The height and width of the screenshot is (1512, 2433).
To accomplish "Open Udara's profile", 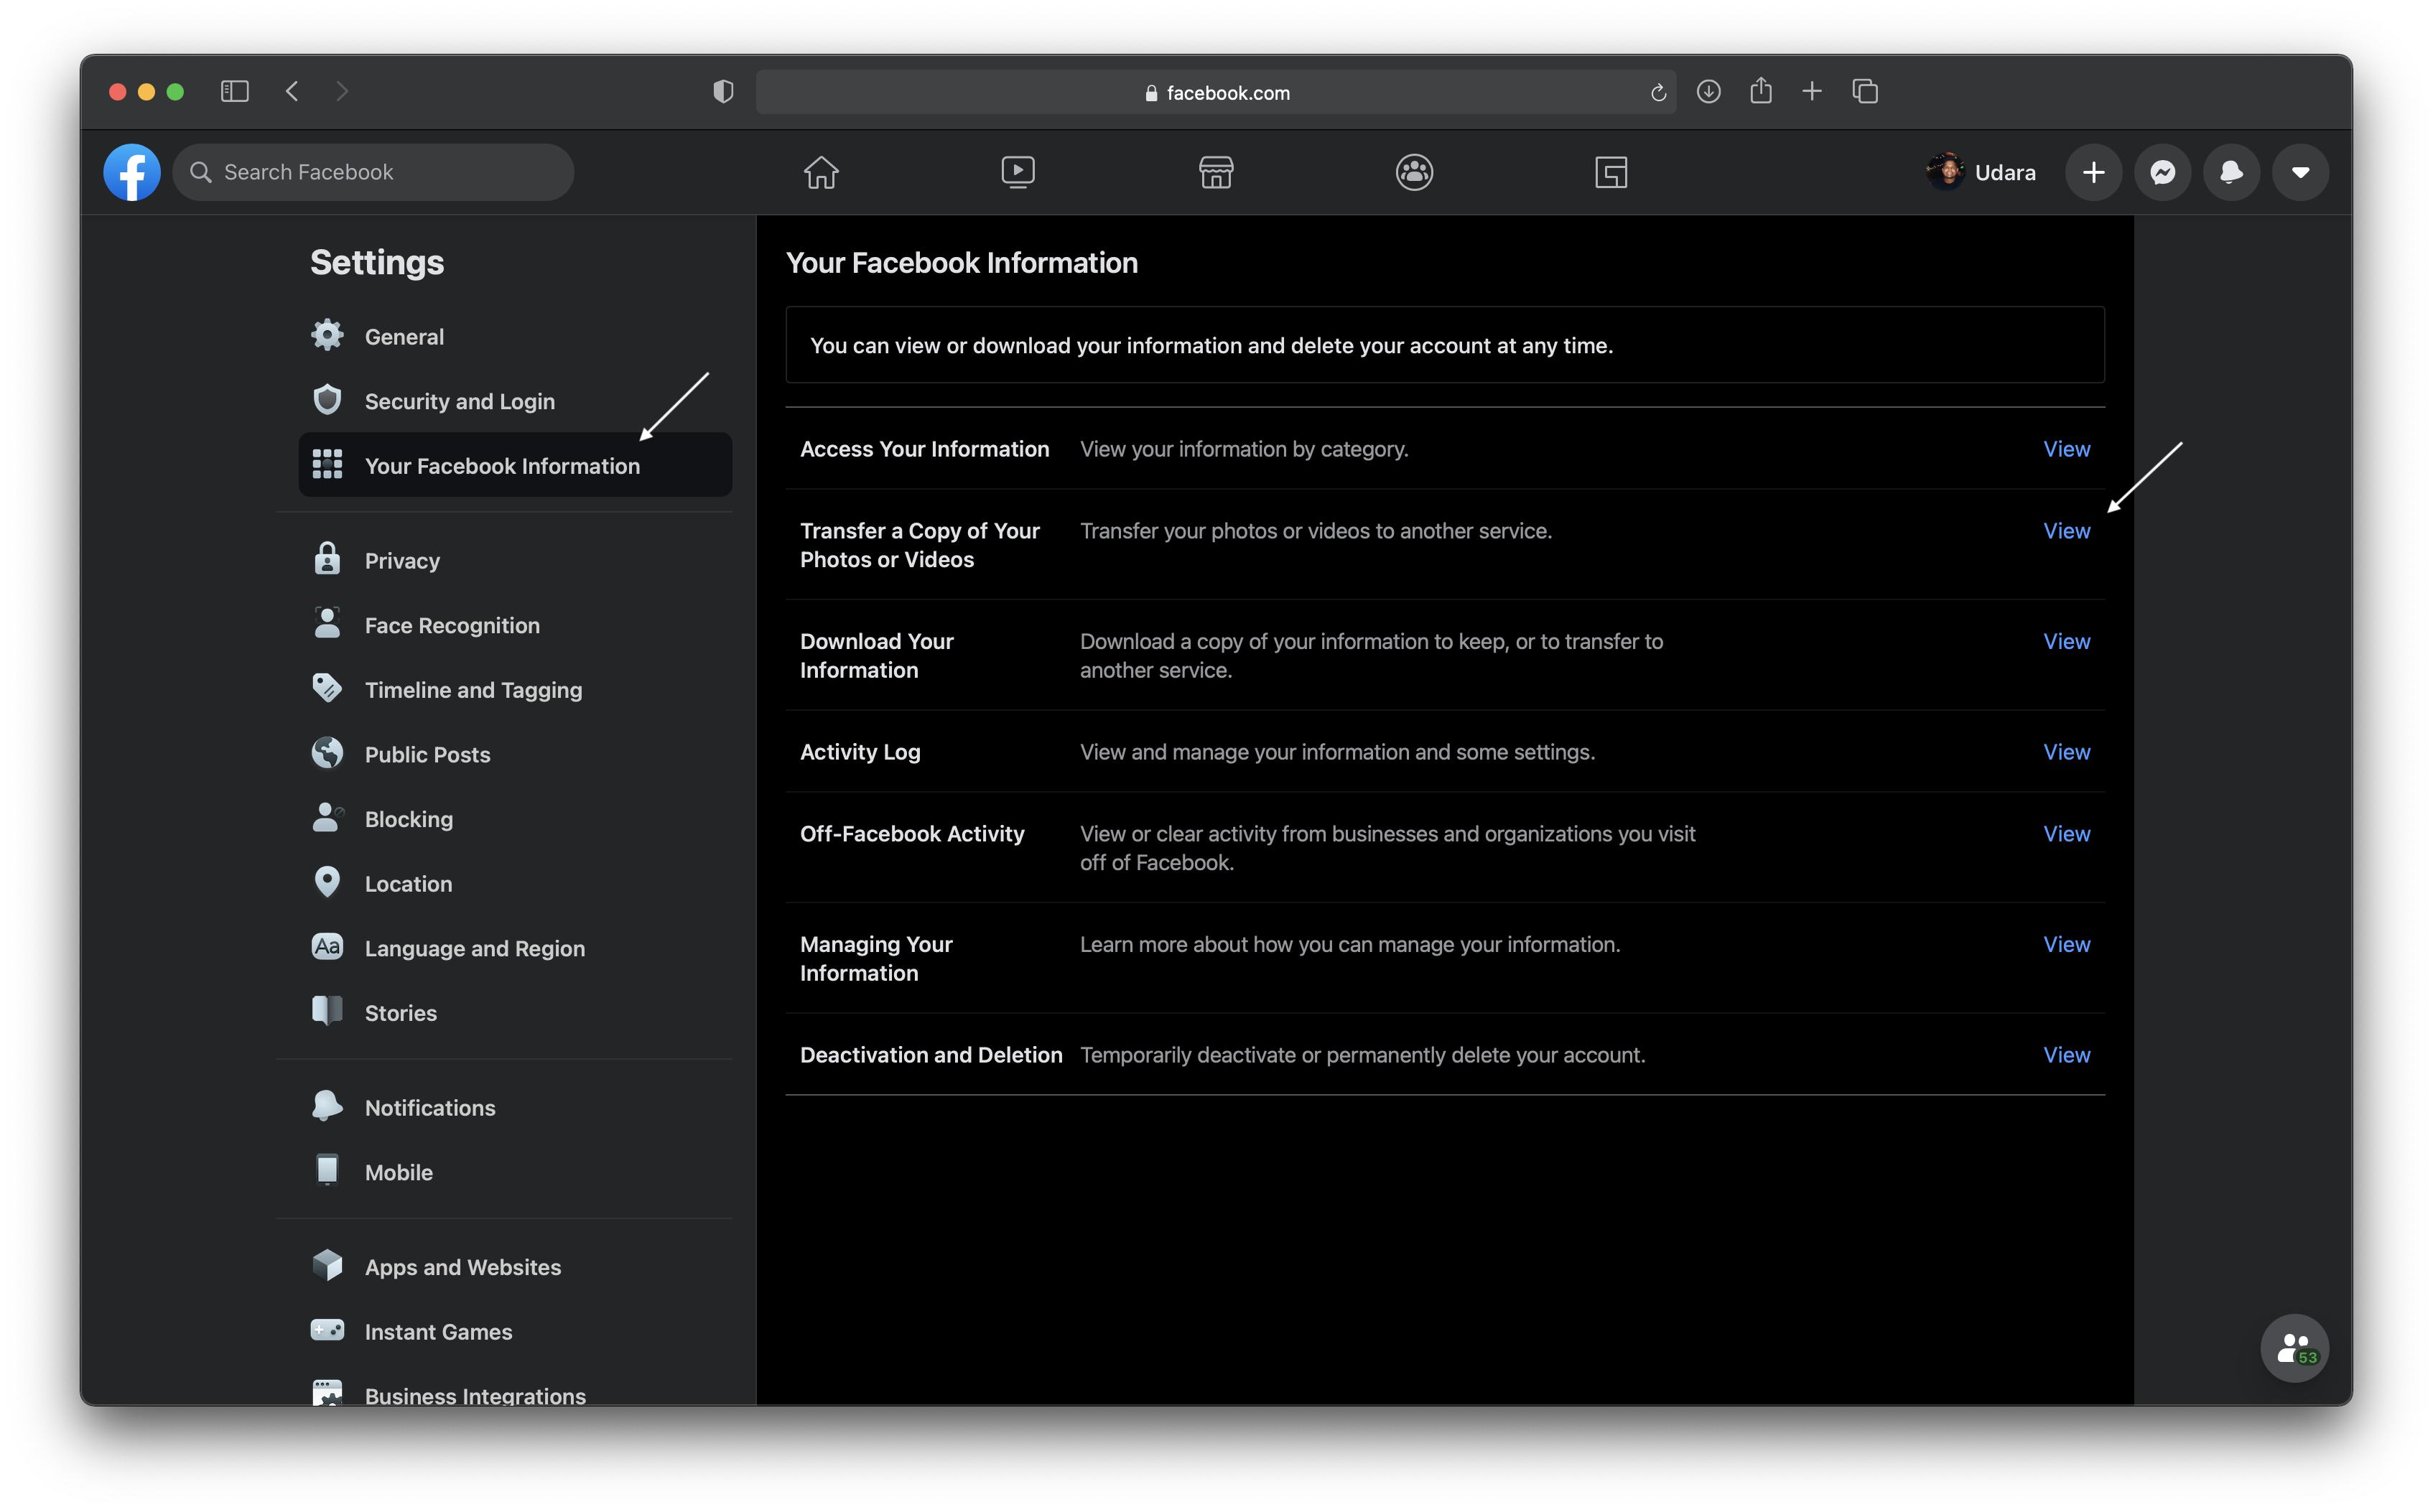I will coord(1982,172).
